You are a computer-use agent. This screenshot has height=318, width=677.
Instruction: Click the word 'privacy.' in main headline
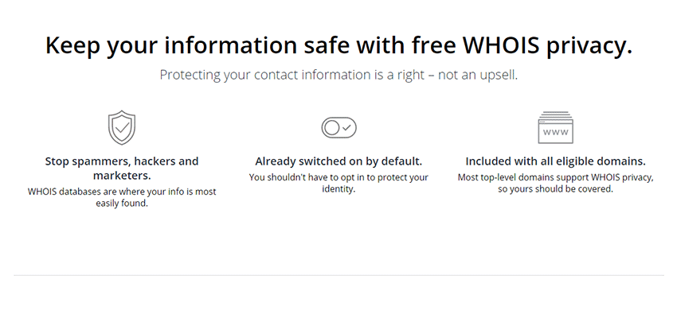pos(589,45)
